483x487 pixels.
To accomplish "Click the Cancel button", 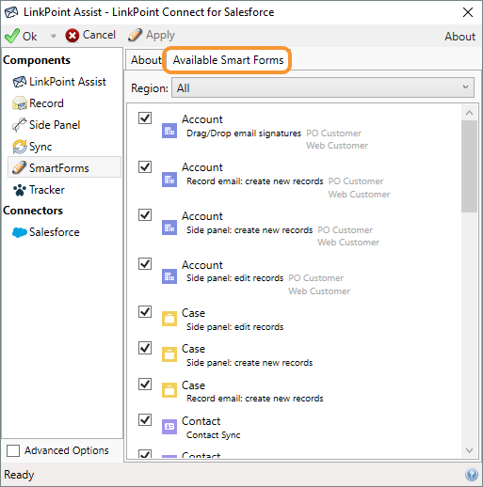I will (90, 35).
